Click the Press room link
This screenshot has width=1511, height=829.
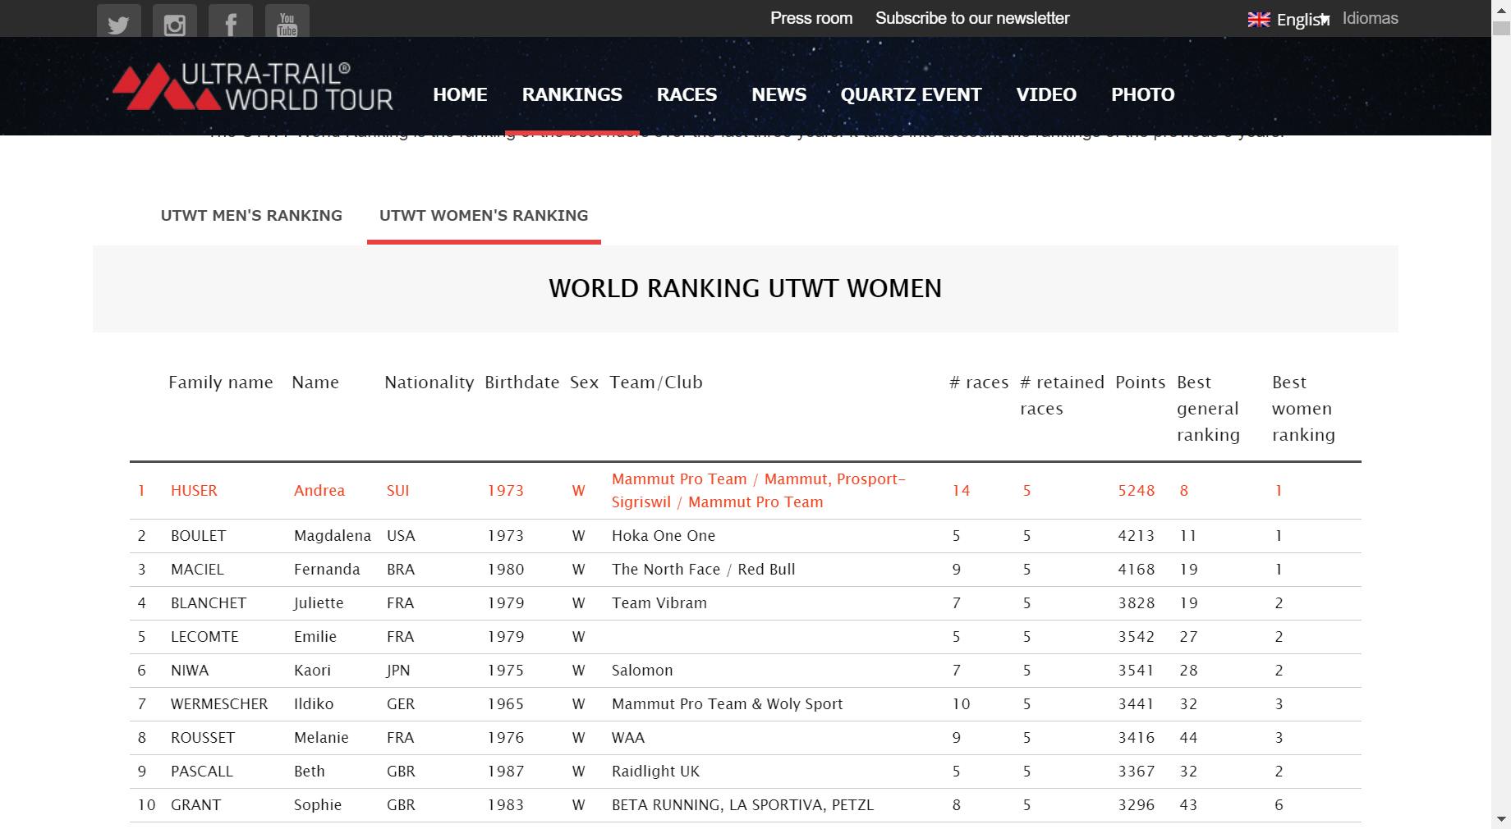811,18
